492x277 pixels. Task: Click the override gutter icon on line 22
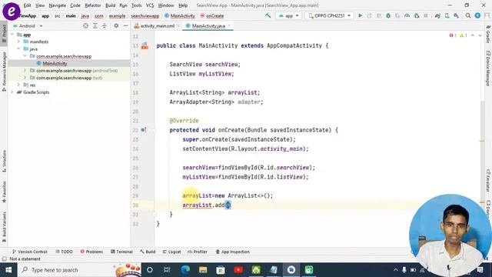144,130
